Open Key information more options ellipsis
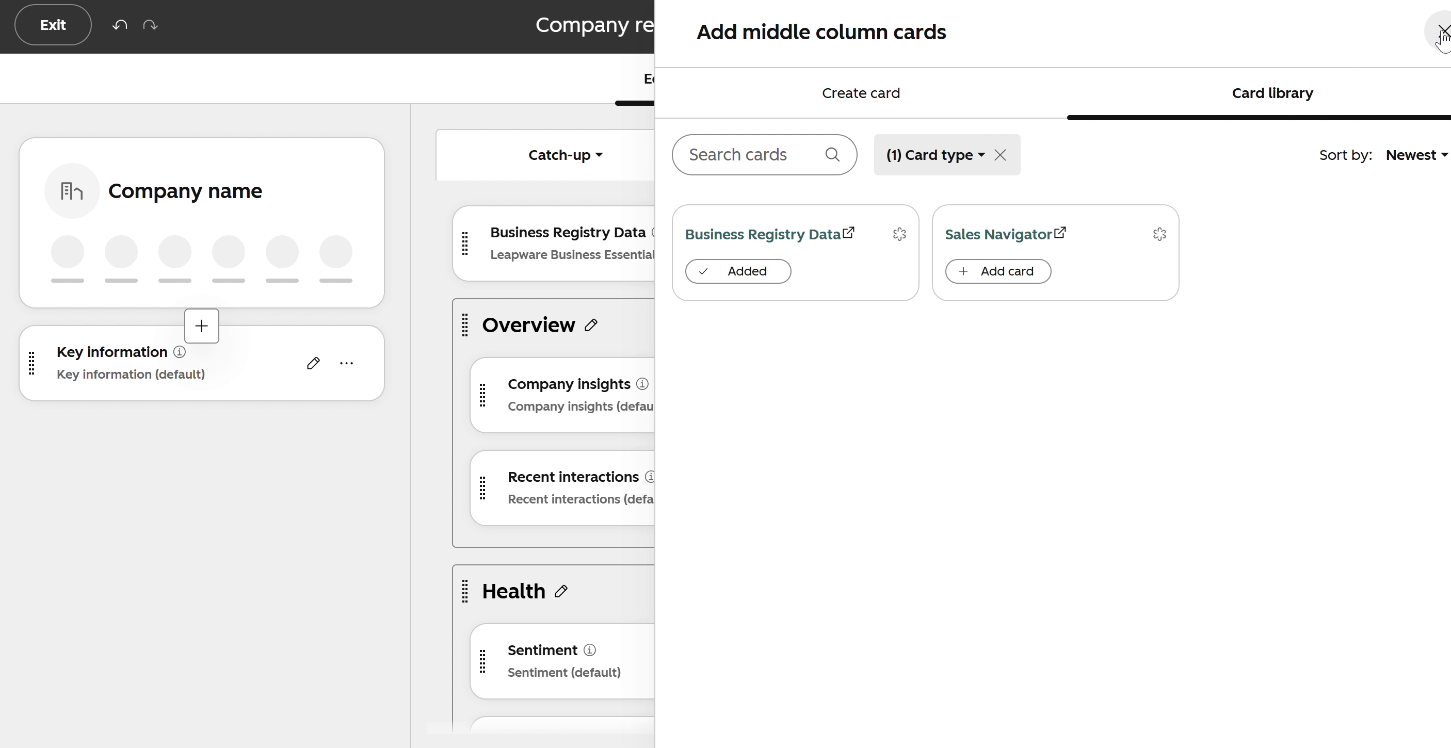This screenshot has width=1451, height=748. 346,363
